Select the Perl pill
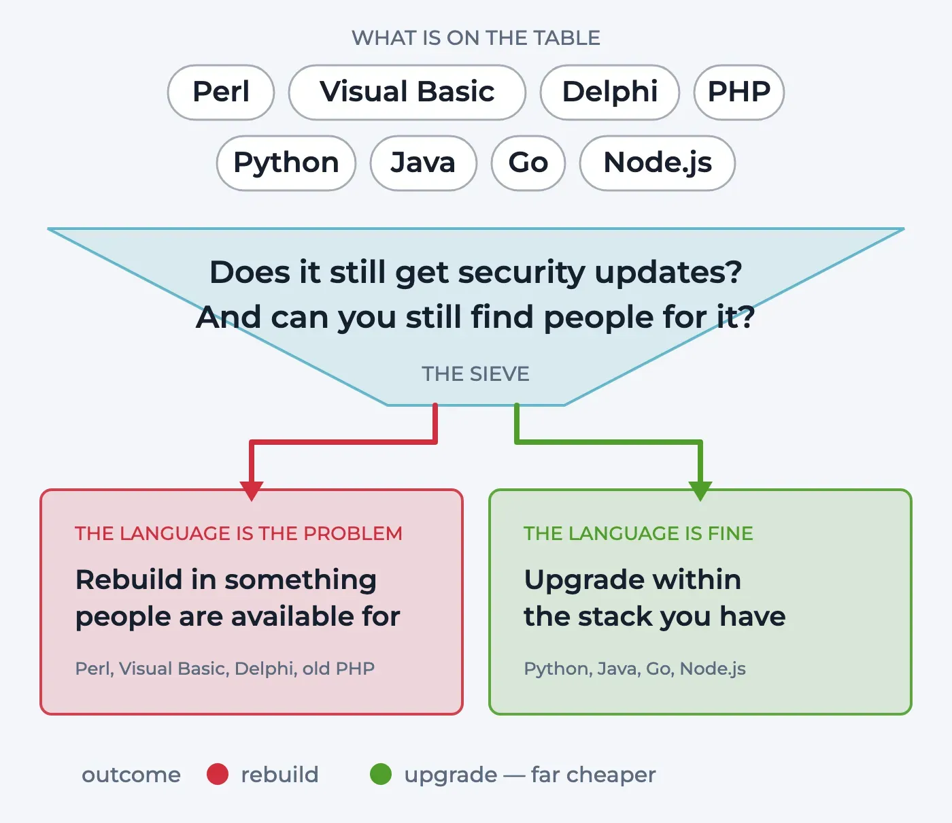Viewport: 952px width, 823px height. (x=221, y=93)
